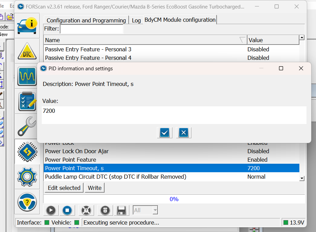Sort by the Name column header
Screen dimensions: 316x232
pos(145,40)
